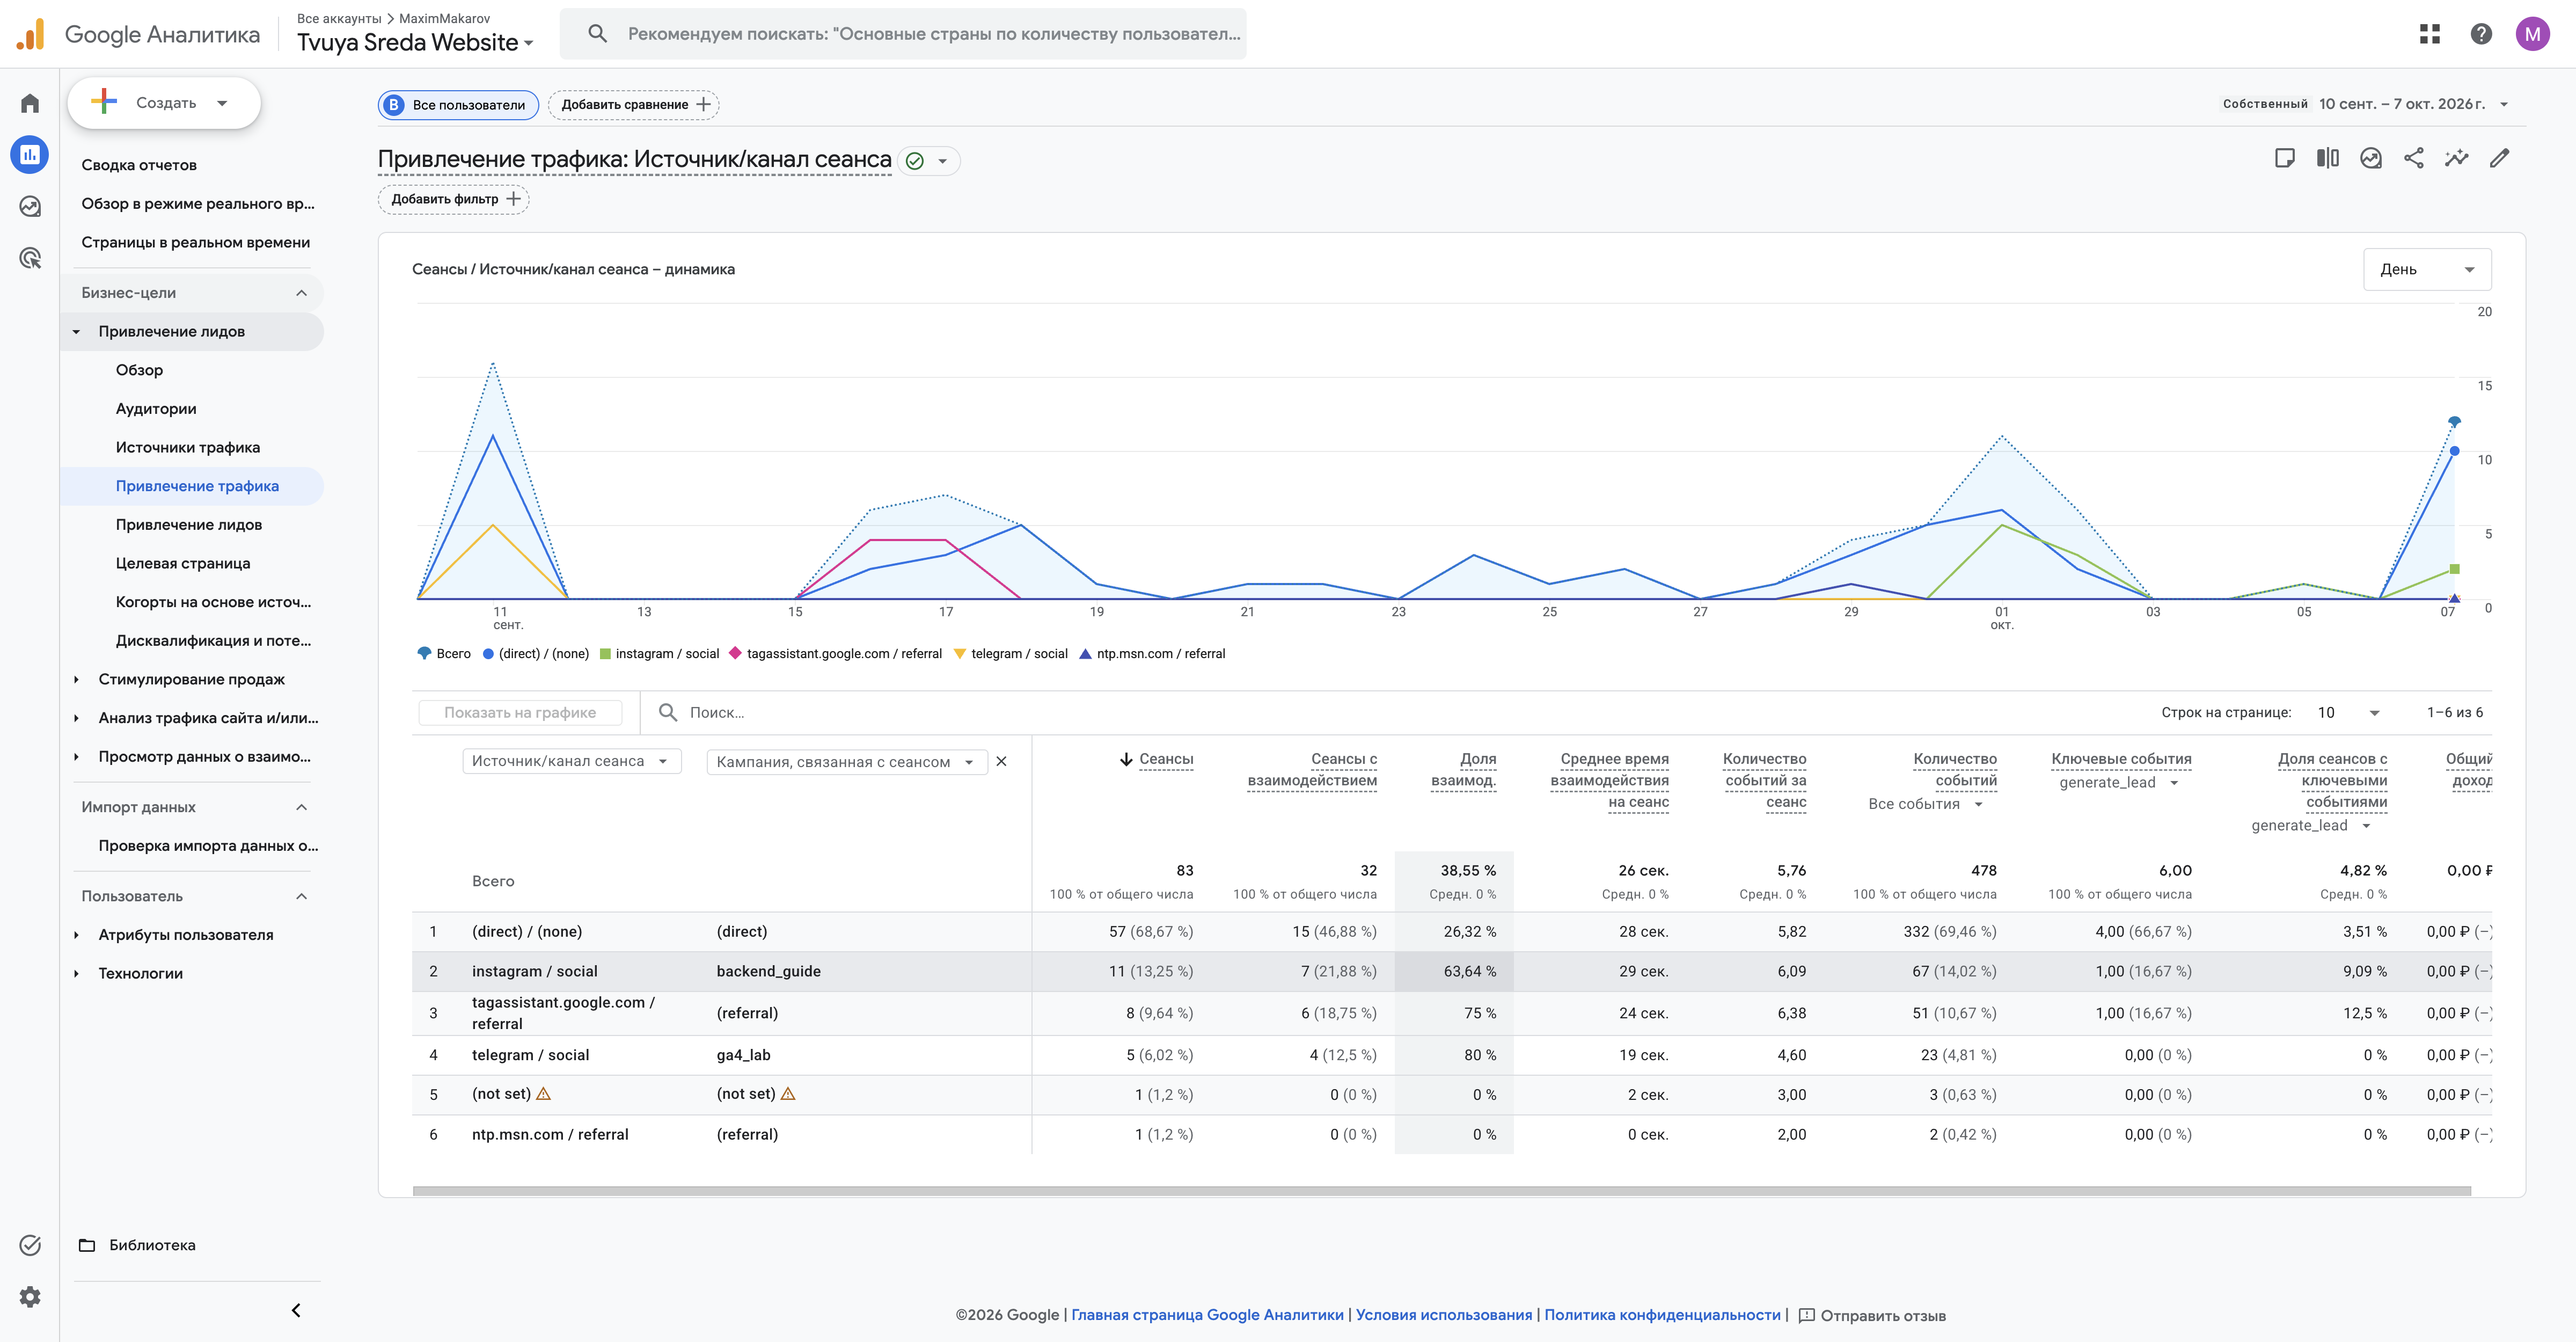Click the sparkline trend insights icon
This screenshot has height=1342, width=2576.
2457,158
